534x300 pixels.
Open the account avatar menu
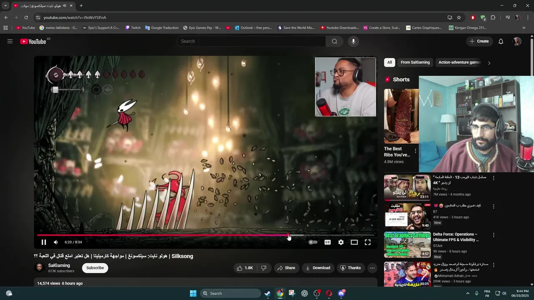(x=517, y=41)
